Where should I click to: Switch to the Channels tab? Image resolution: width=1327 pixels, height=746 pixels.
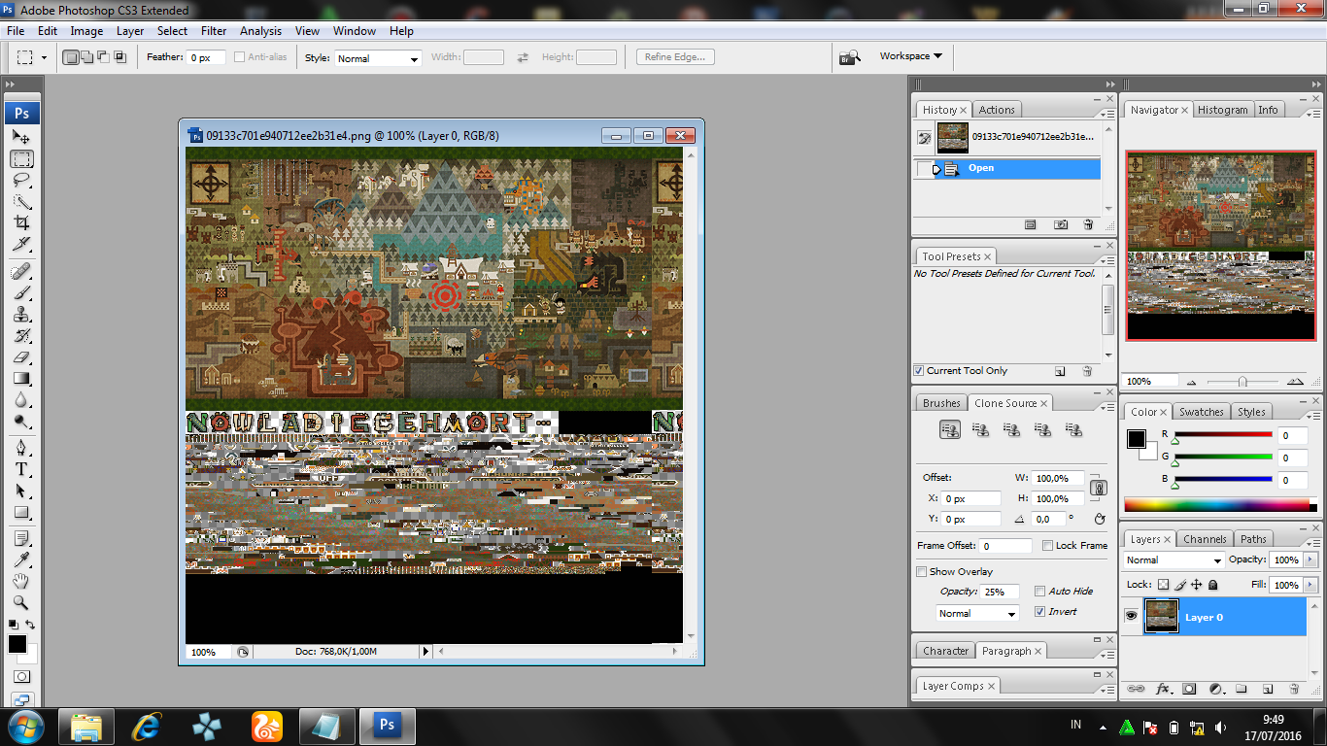tap(1205, 538)
